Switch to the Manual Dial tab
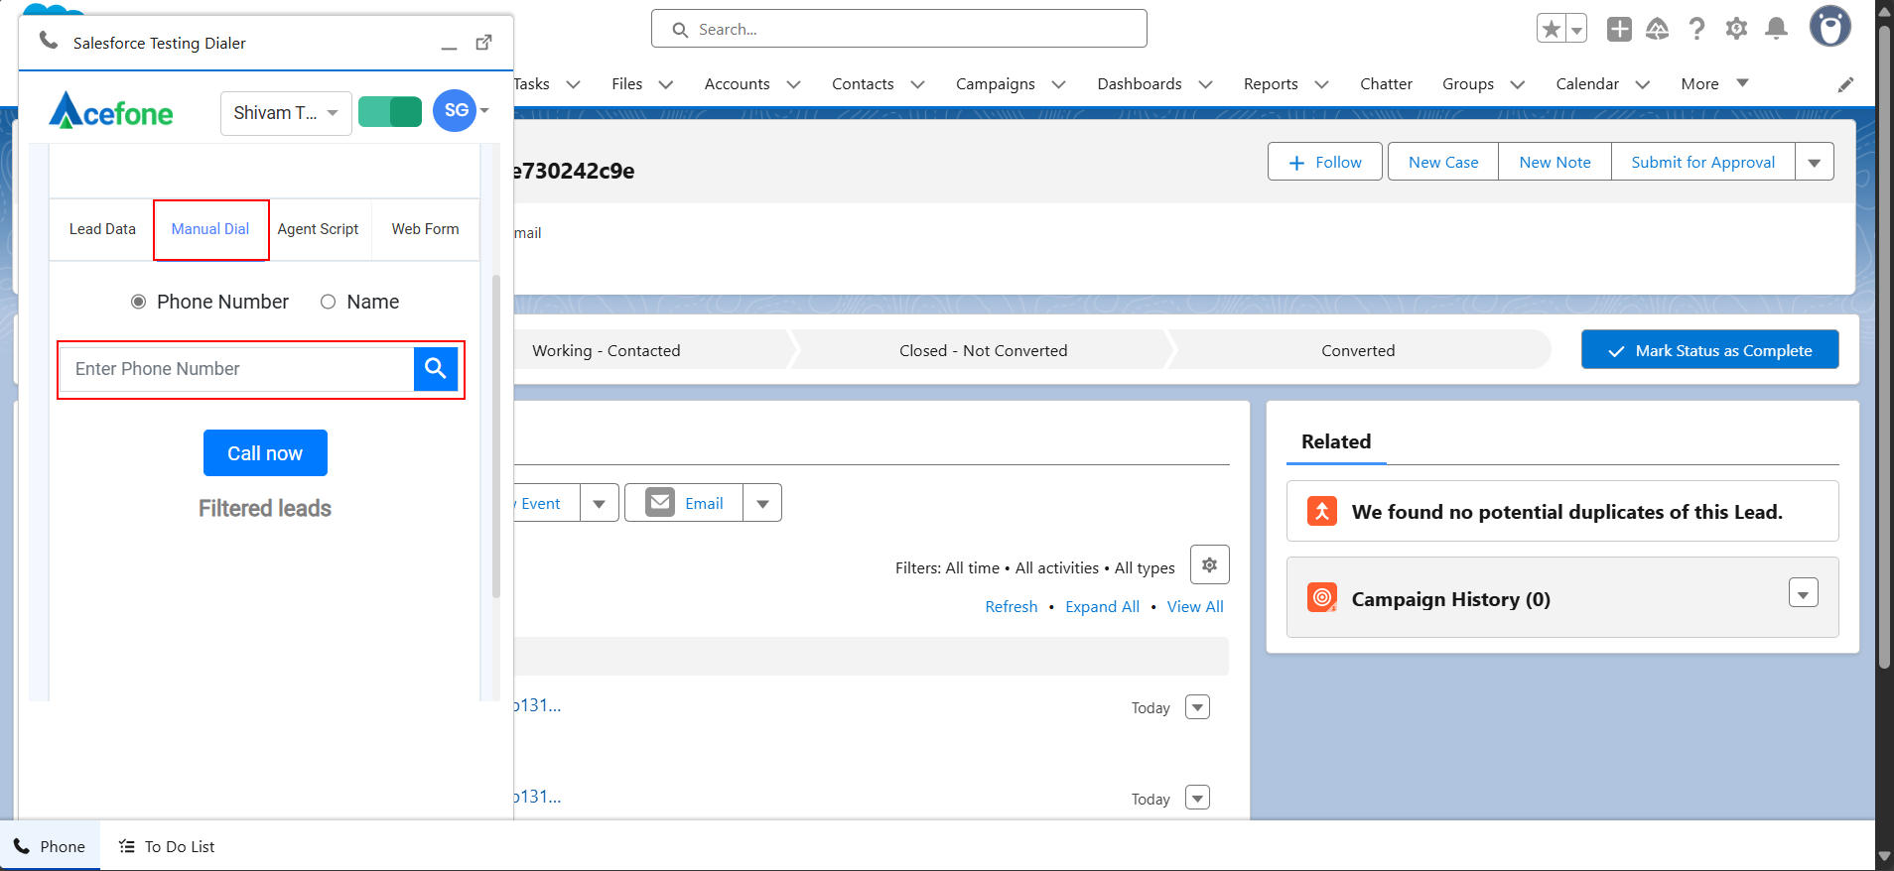Viewport: 1894px width, 871px height. click(210, 229)
